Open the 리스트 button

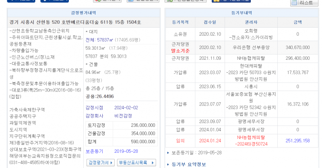tap(304, 3)
